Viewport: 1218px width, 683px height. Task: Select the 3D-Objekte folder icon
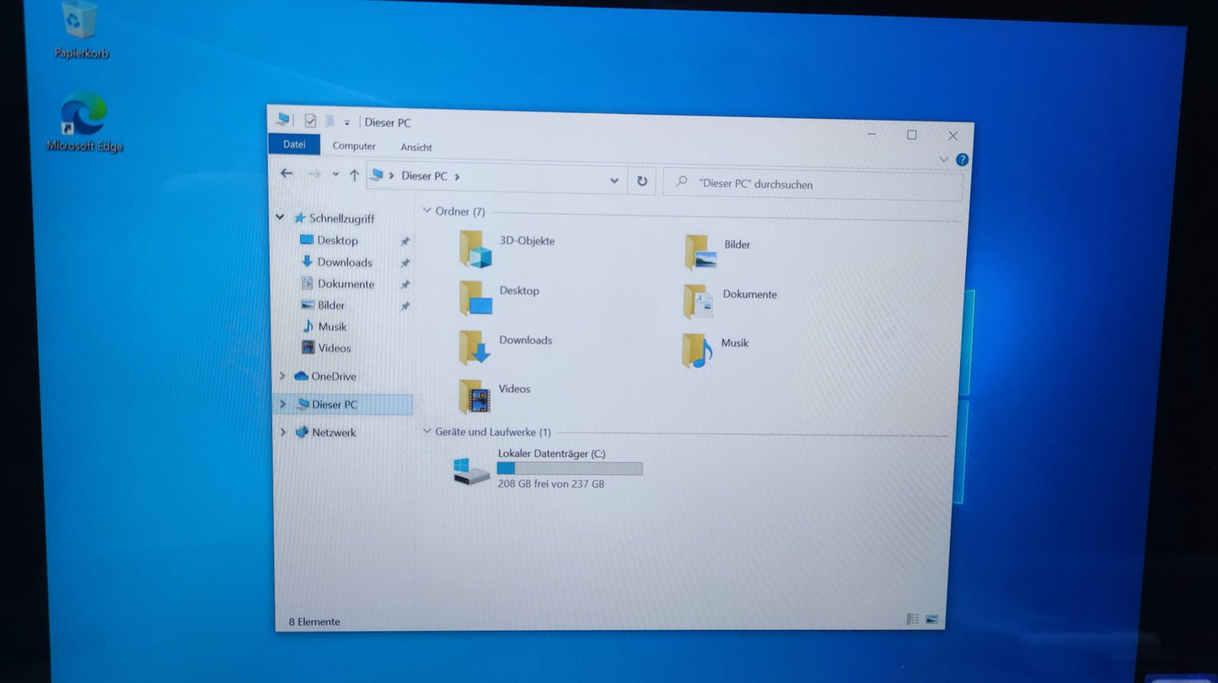point(475,249)
